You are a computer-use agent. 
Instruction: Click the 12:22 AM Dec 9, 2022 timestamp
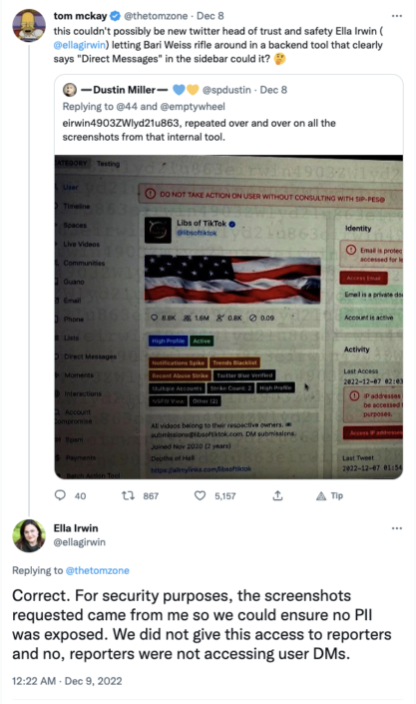point(67,681)
